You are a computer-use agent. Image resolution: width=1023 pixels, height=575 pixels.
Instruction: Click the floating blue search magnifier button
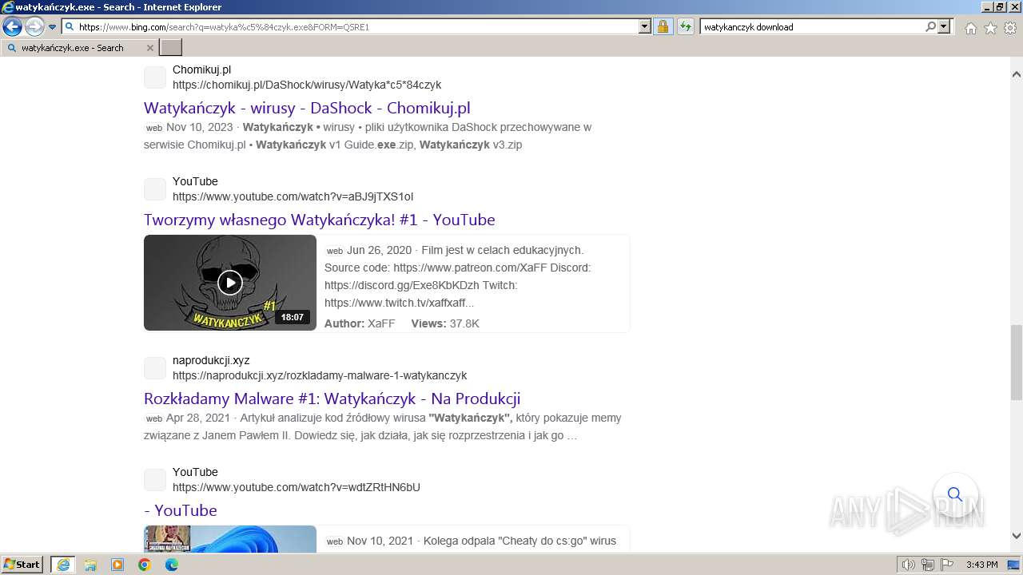(x=955, y=494)
